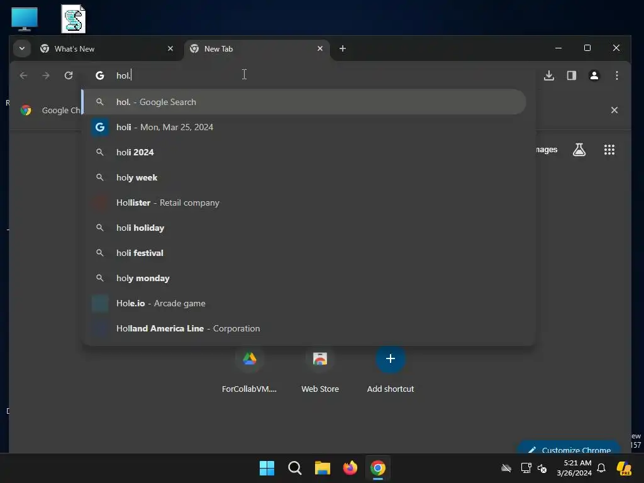Close the New Tab tab
The image size is (644, 483).
coord(320,48)
